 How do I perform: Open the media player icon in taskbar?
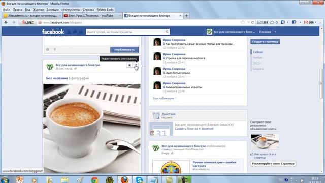tap(35, 180)
